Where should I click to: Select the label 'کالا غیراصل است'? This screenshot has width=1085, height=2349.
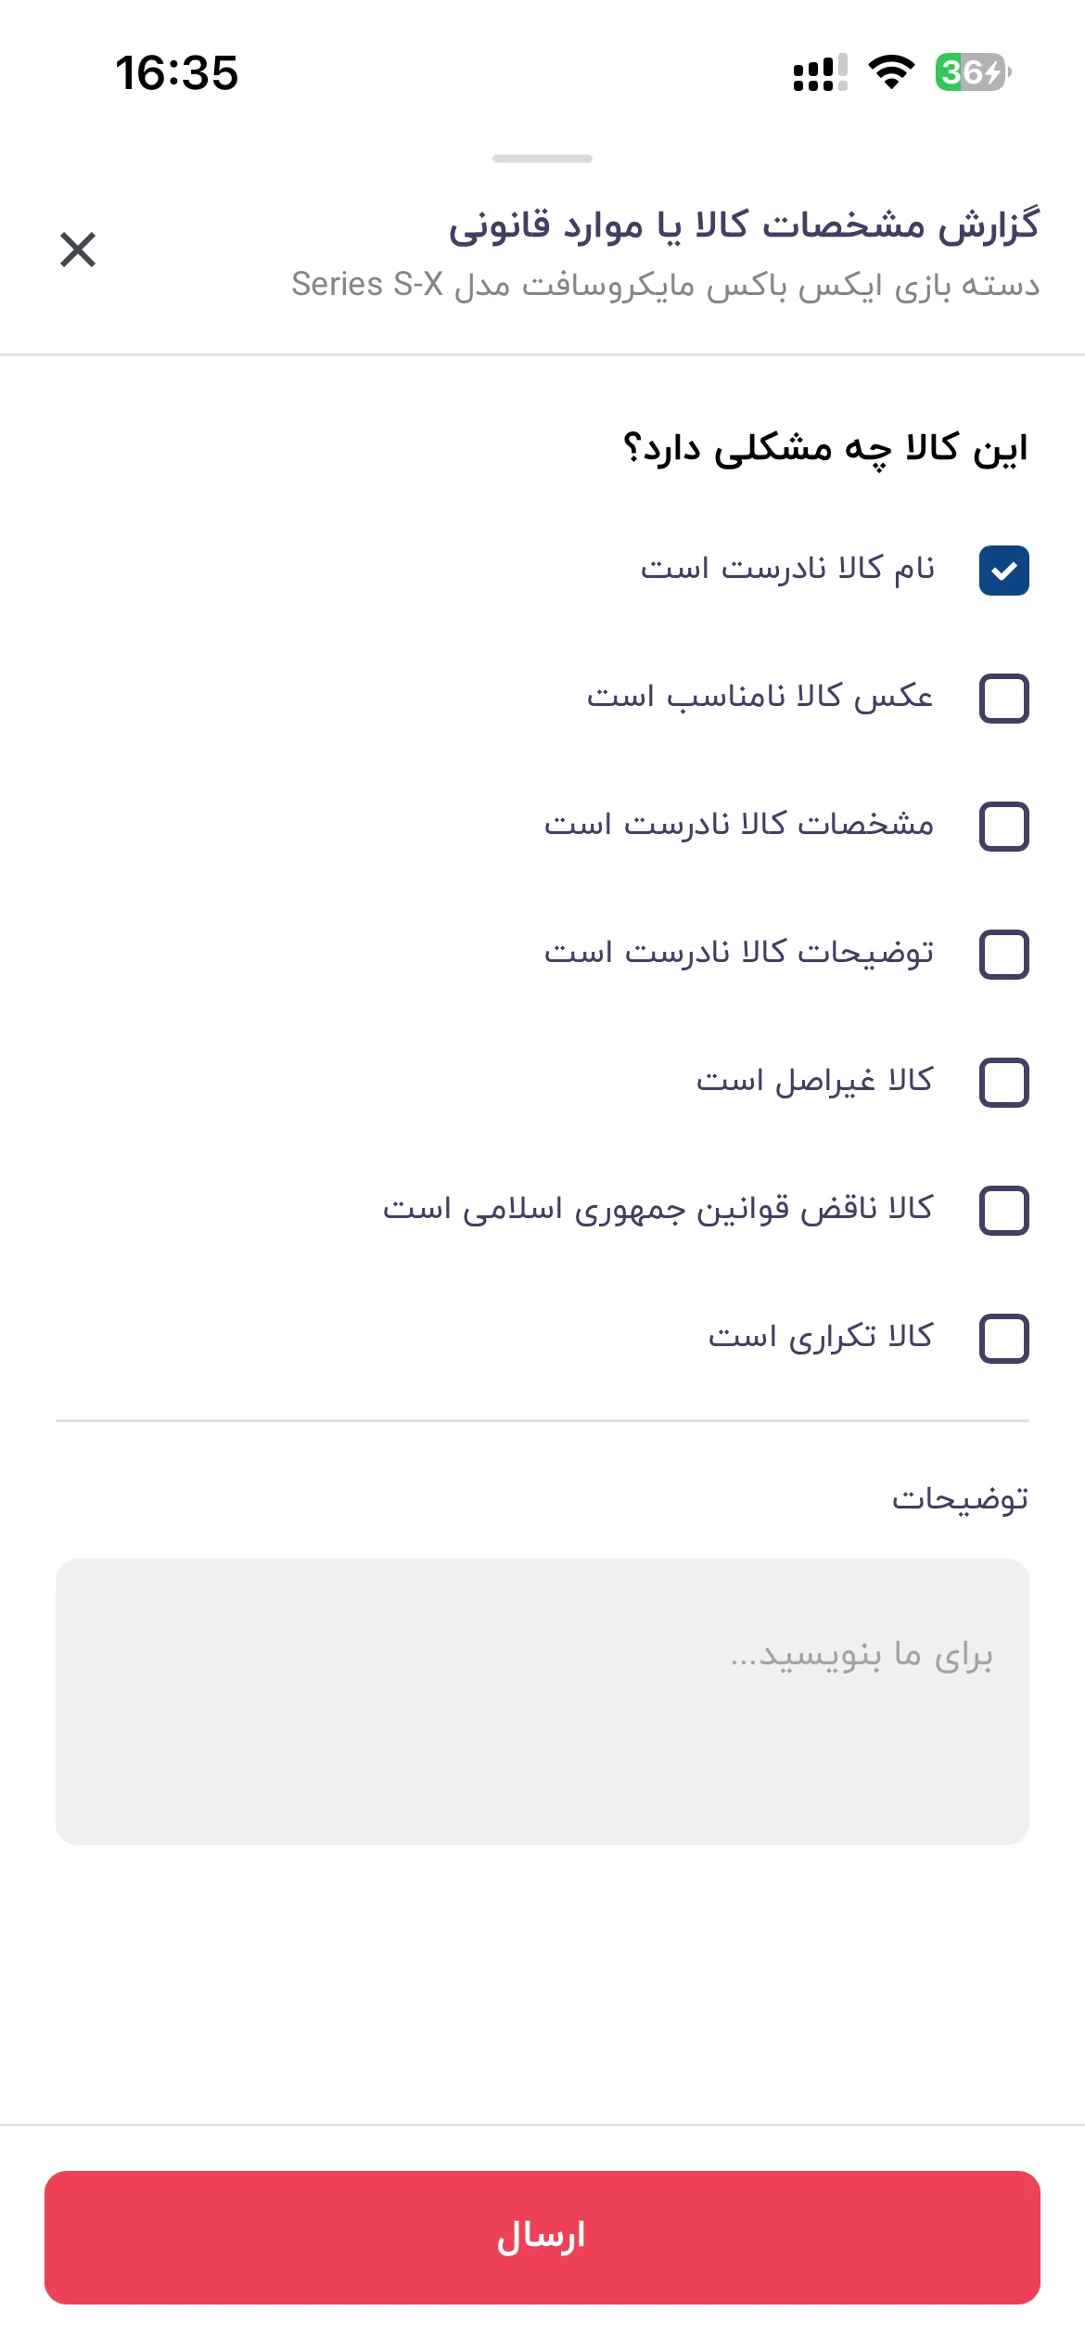814,1080
